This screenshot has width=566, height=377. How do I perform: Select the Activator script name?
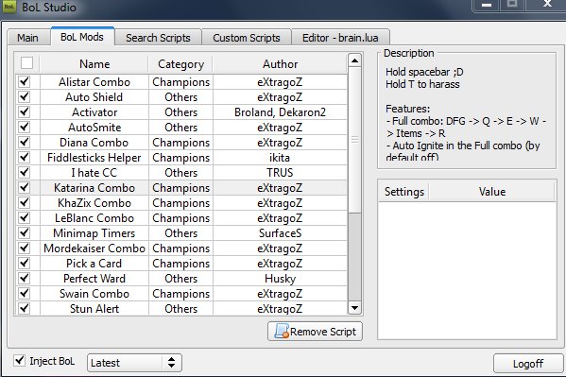coord(94,112)
